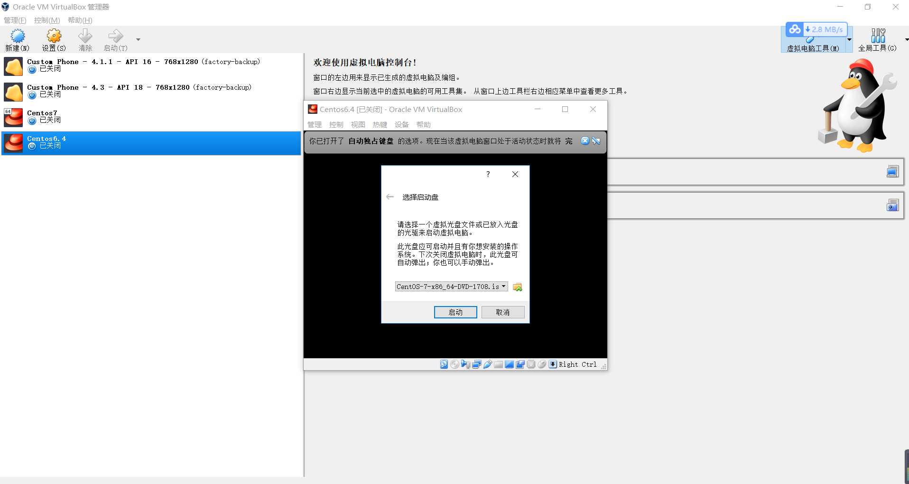This screenshot has width=909, height=484.
Task: Open 设备 menu in the Centos6.4 VM window
Action: click(x=402, y=125)
